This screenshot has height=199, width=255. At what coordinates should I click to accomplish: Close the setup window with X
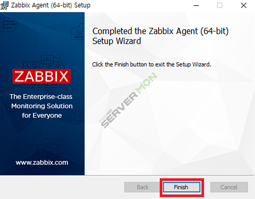coord(244,6)
